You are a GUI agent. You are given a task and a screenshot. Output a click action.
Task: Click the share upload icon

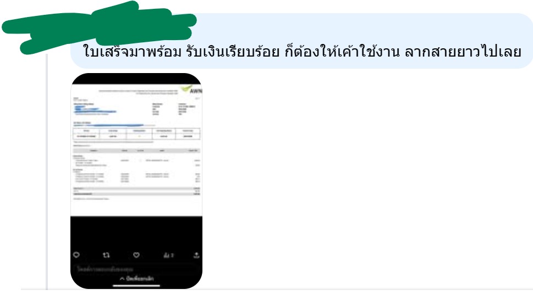pyautogui.click(x=196, y=255)
